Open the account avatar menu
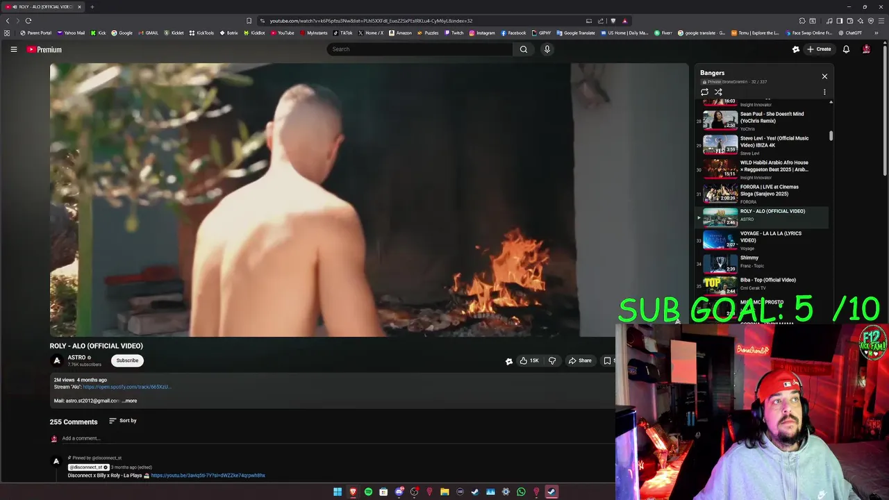The image size is (889, 500). (x=866, y=49)
